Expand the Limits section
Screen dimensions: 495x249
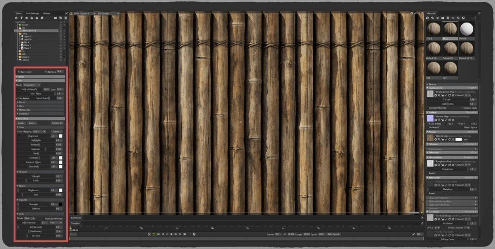pos(41,77)
